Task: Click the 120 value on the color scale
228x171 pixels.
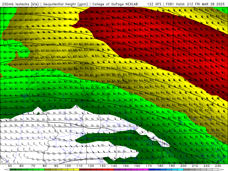Action: 91,166
